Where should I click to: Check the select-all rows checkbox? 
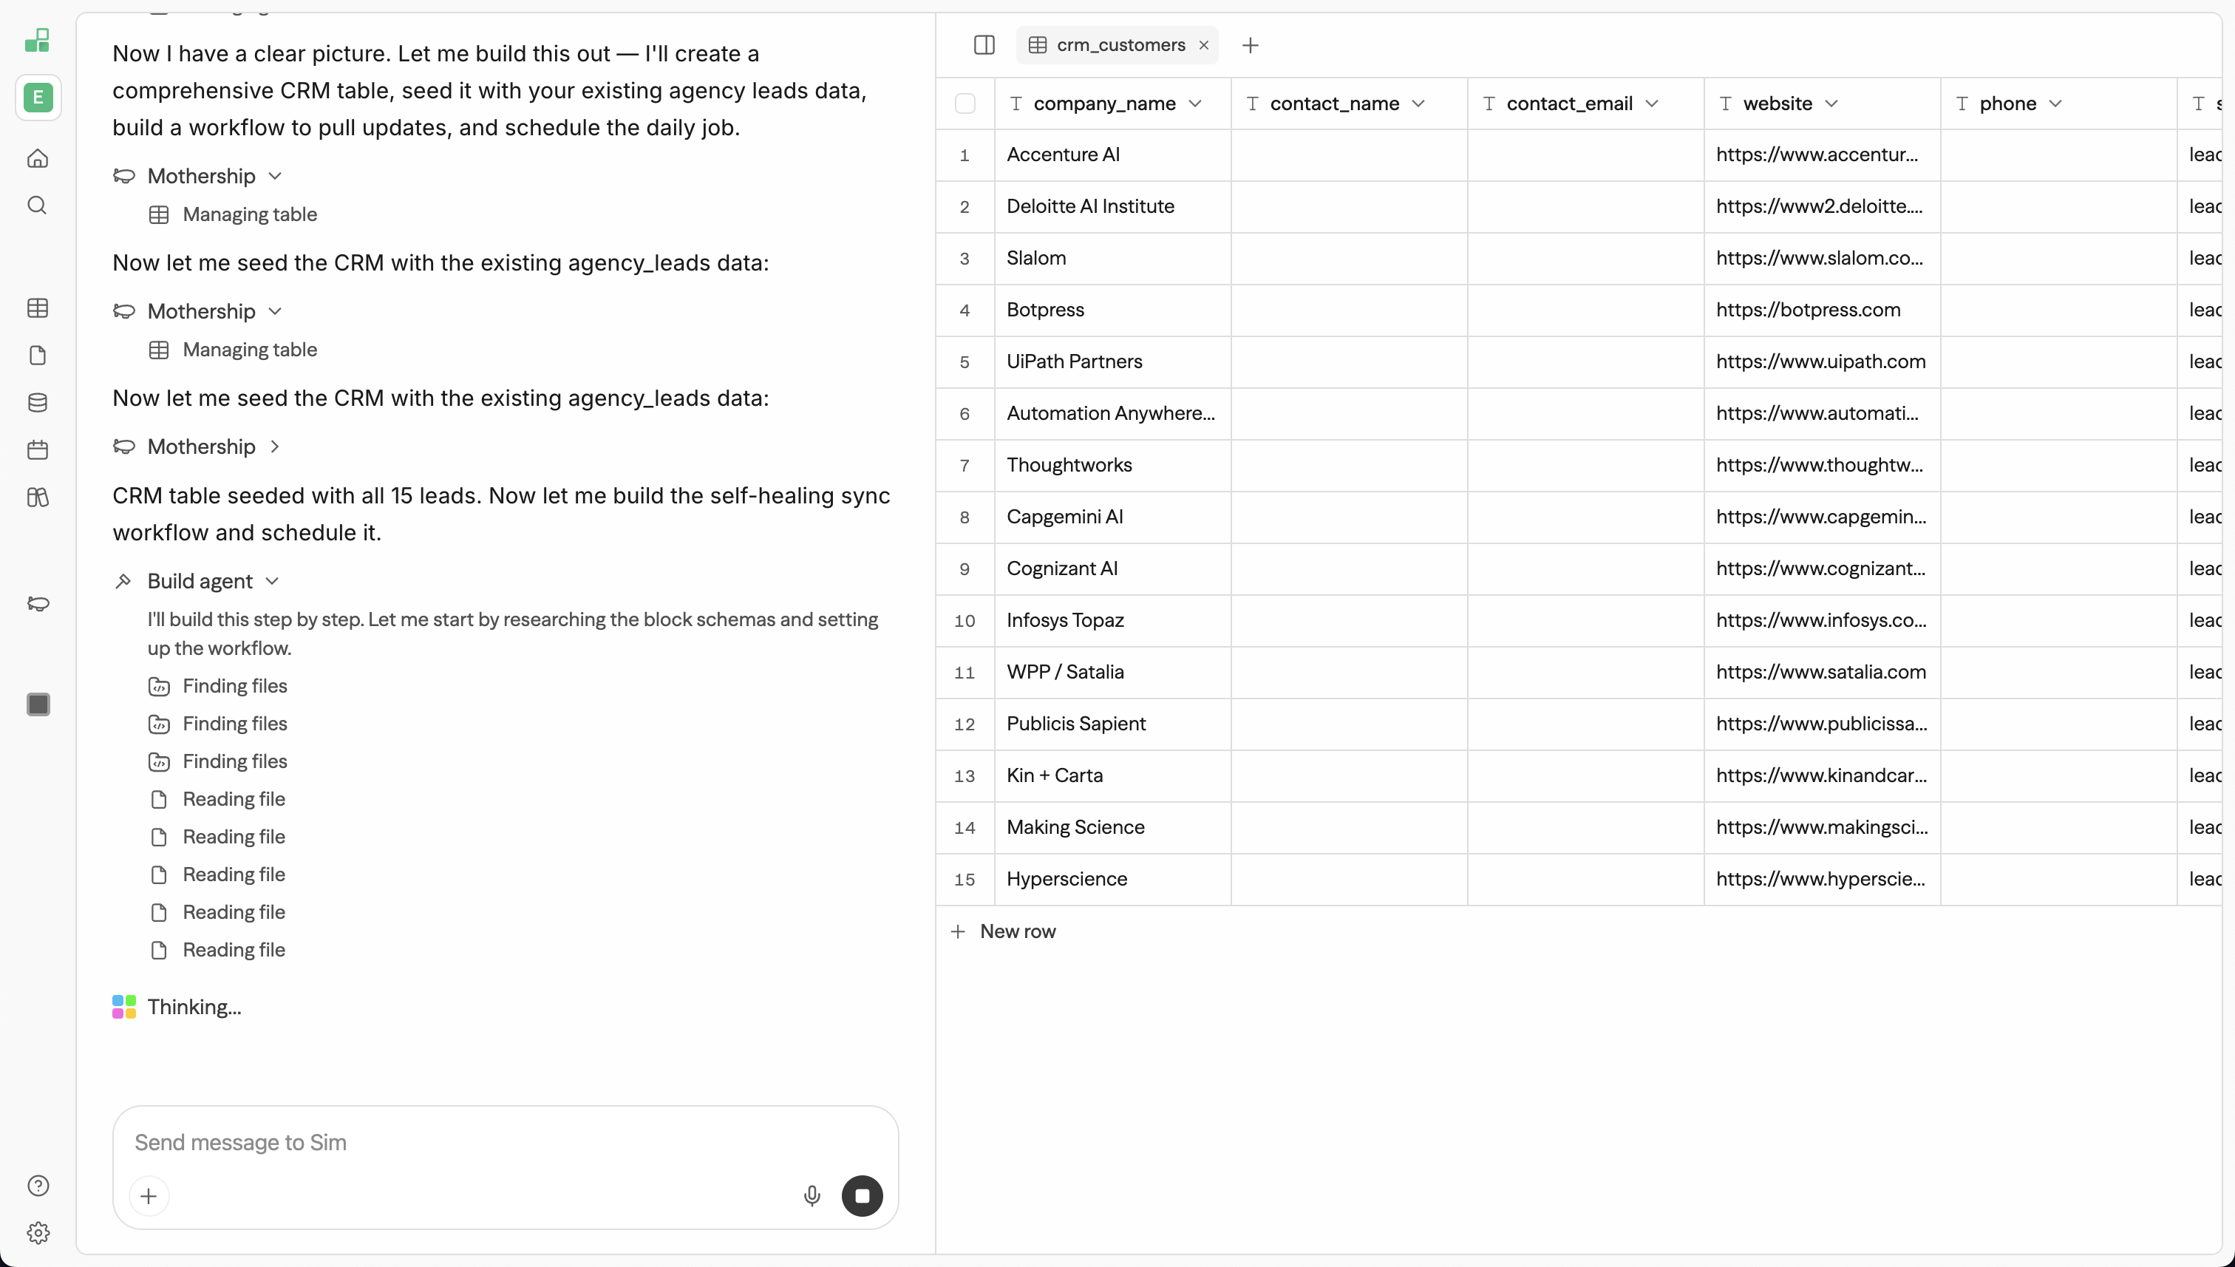965,103
